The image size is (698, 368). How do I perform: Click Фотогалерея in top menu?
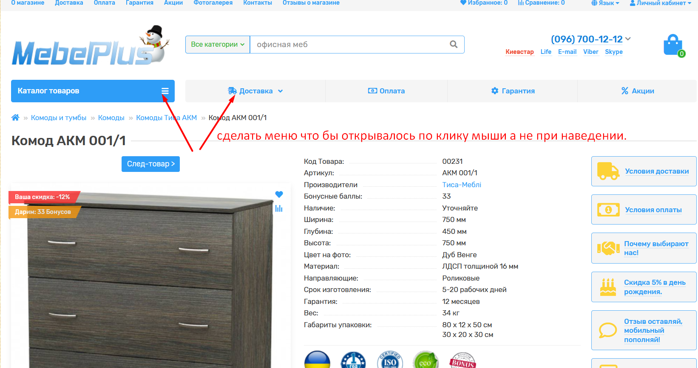[213, 3]
